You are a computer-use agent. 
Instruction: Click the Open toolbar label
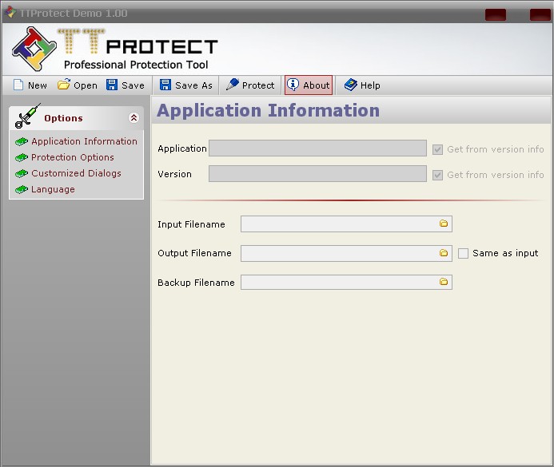point(86,85)
